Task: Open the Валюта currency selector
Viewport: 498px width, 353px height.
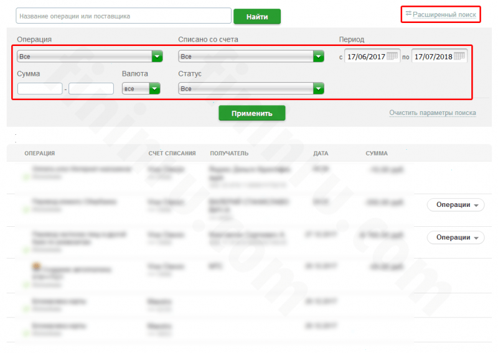Action: [x=141, y=88]
